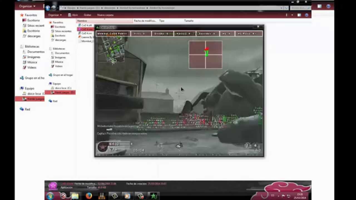The image size is (356, 200).
Task: Click Abrir in front Explorer toolbar
Action: (x=73, y=15)
